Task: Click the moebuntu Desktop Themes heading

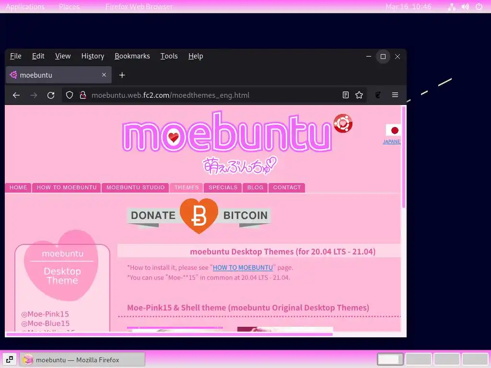Action: (282, 252)
